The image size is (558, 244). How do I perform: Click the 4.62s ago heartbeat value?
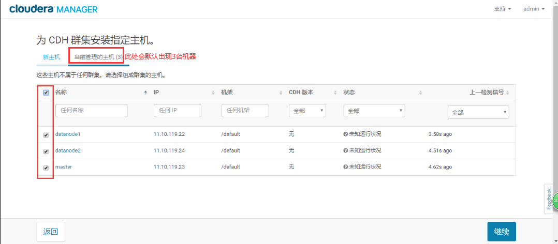(440, 167)
